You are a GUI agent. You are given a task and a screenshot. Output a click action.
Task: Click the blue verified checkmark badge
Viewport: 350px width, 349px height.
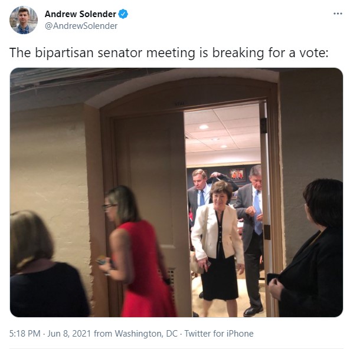[123, 14]
